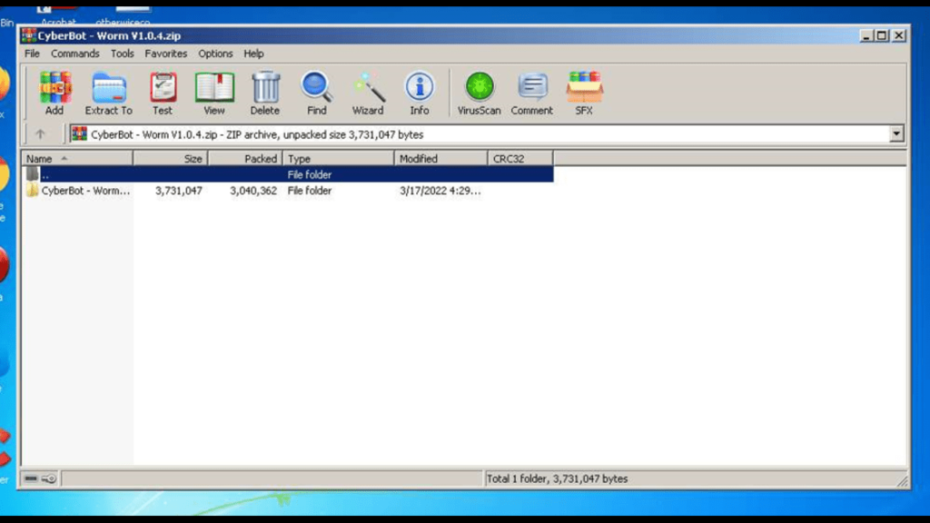Image resolution: width=930 pixels, height=523 pixels.
Task: Click the archive path address field
Action: pos(480,134)
